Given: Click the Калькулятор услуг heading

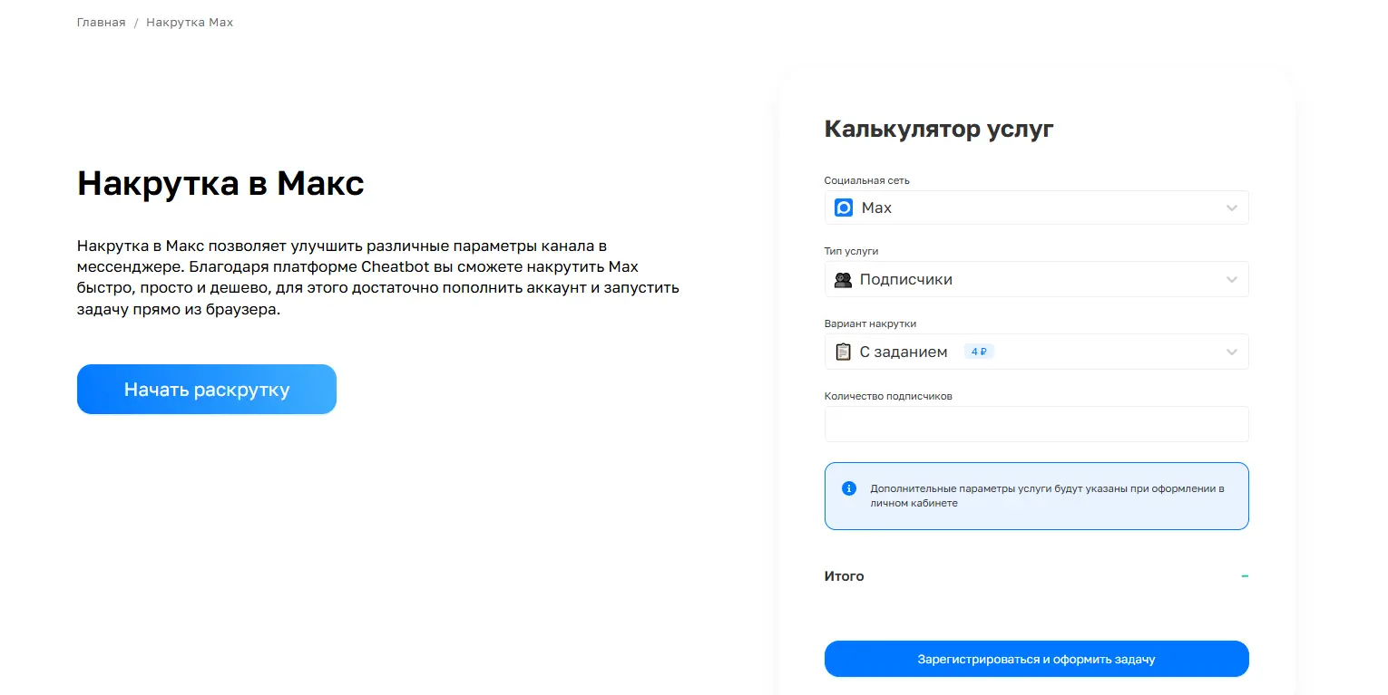Looking at the screenshot, I should (x=938, y=129).
